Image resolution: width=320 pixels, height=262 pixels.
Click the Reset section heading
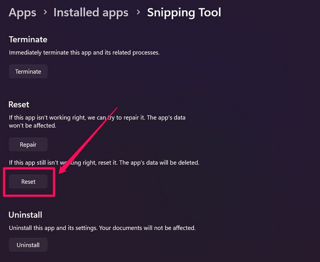point(19,105)
